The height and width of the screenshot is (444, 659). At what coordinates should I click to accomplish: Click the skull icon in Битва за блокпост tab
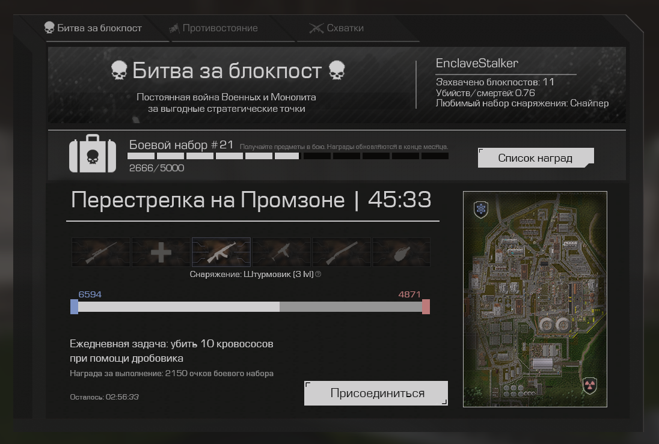(49, 28)
